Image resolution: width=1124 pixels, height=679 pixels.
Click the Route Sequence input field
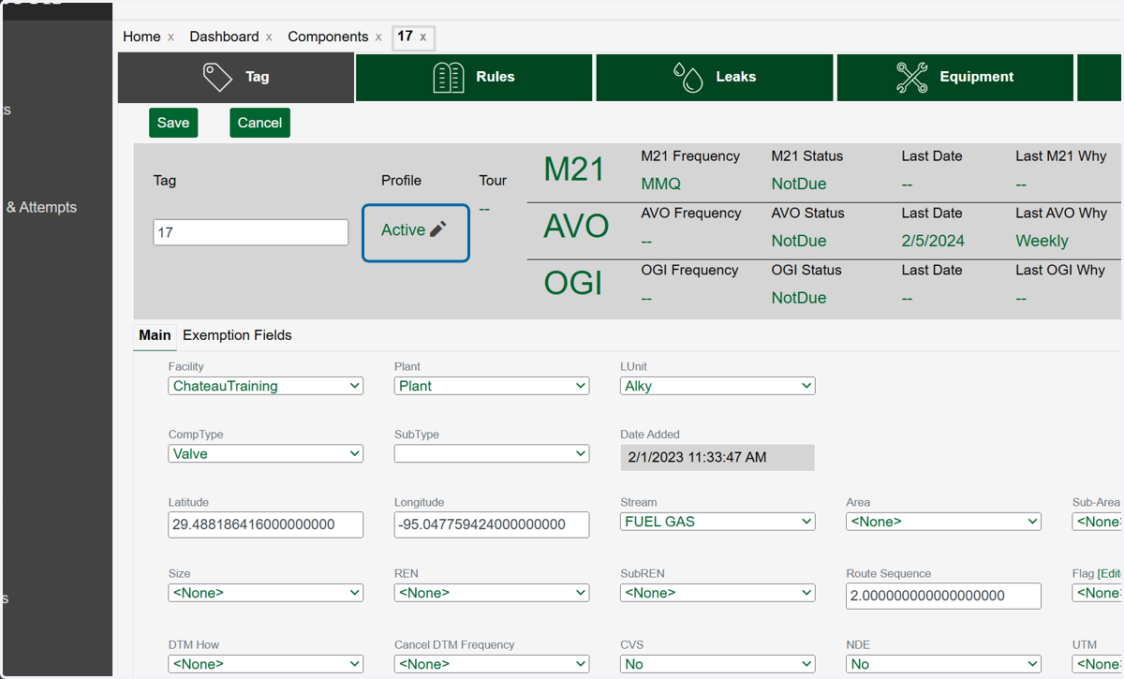943,596
